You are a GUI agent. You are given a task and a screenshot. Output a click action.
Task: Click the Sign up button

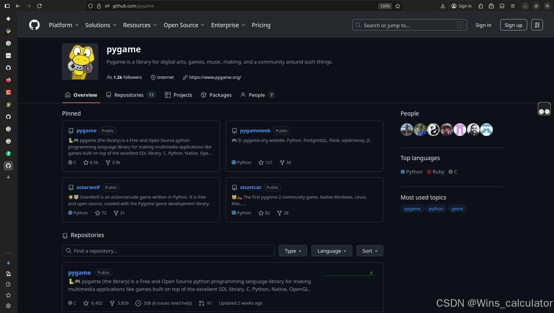pos(513,25)
